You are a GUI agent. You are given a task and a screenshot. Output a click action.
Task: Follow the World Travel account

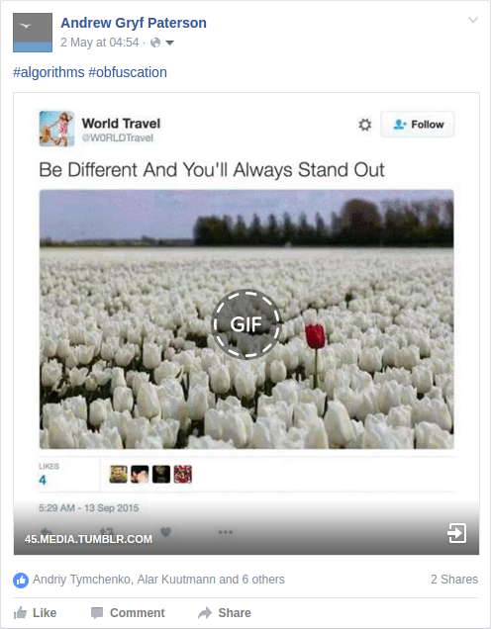click(418, 125)
